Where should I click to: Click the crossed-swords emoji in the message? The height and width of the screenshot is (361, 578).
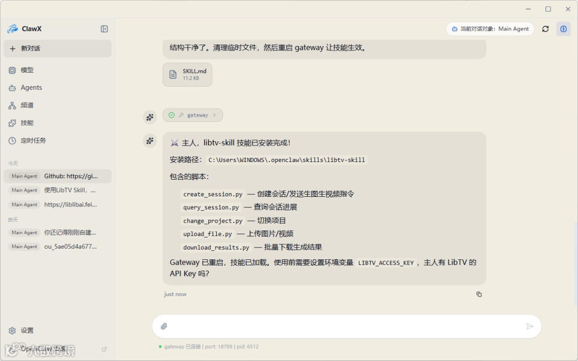click(174, 143)
